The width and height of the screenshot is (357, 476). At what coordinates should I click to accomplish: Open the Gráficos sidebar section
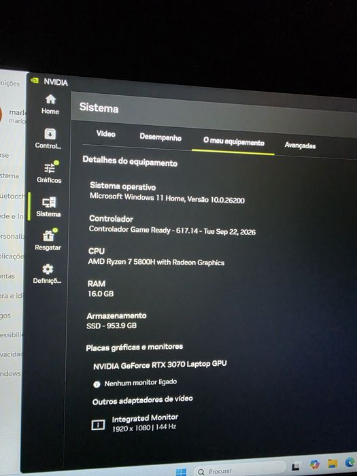click(x=50, y=172)
